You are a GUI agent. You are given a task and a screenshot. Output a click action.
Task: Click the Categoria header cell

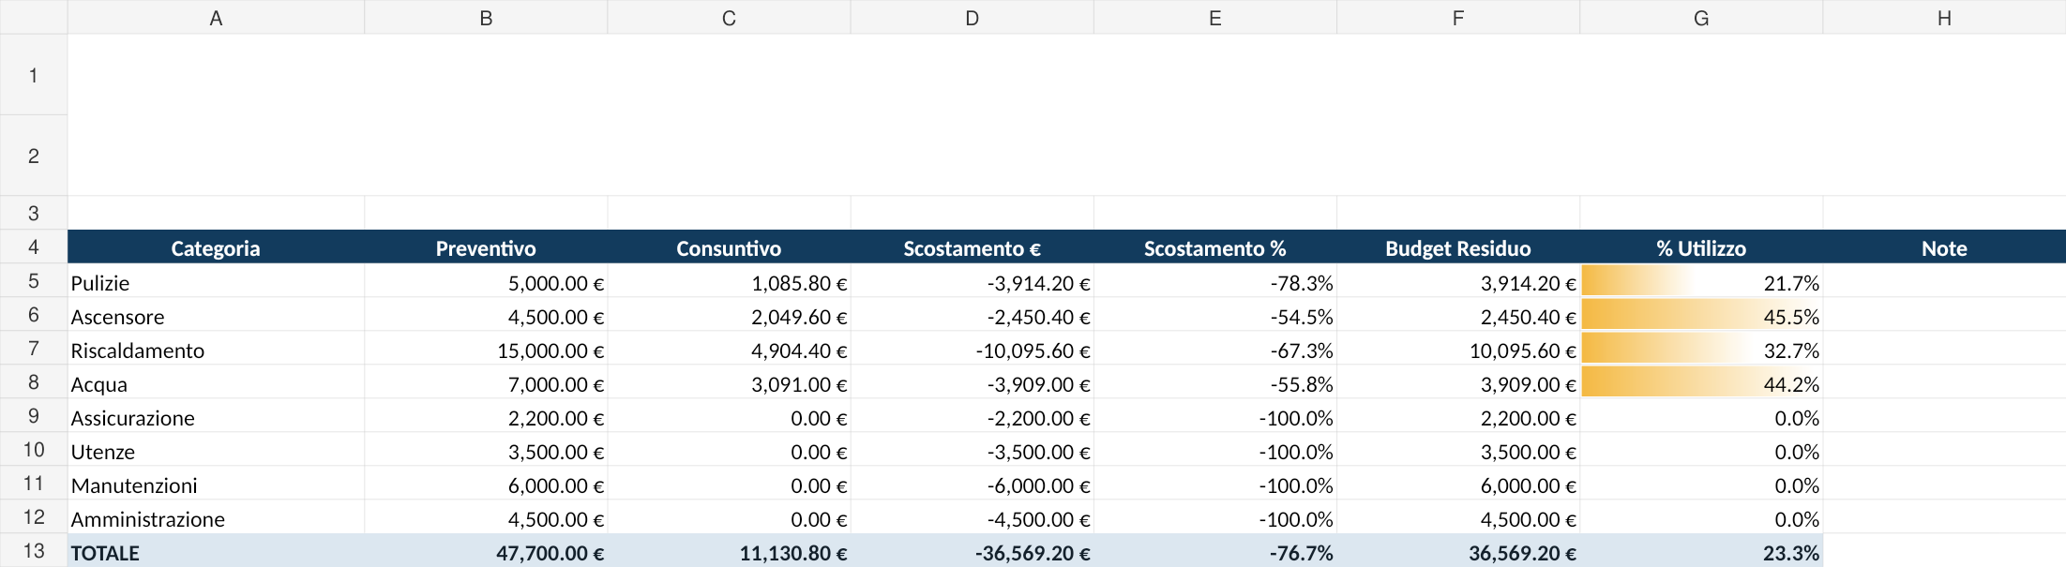click(x=216, y=247)
